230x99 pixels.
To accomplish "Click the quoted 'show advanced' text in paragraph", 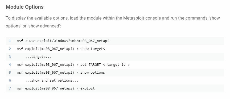I will coord(44,26).
